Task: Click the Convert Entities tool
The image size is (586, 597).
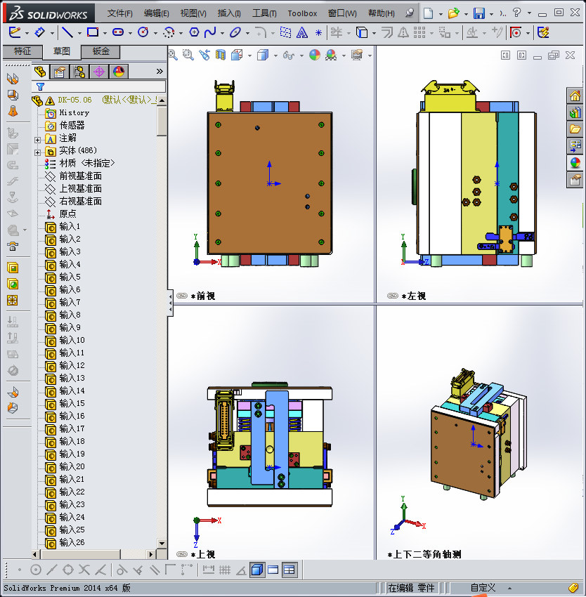Action: (x=362, y=33)
